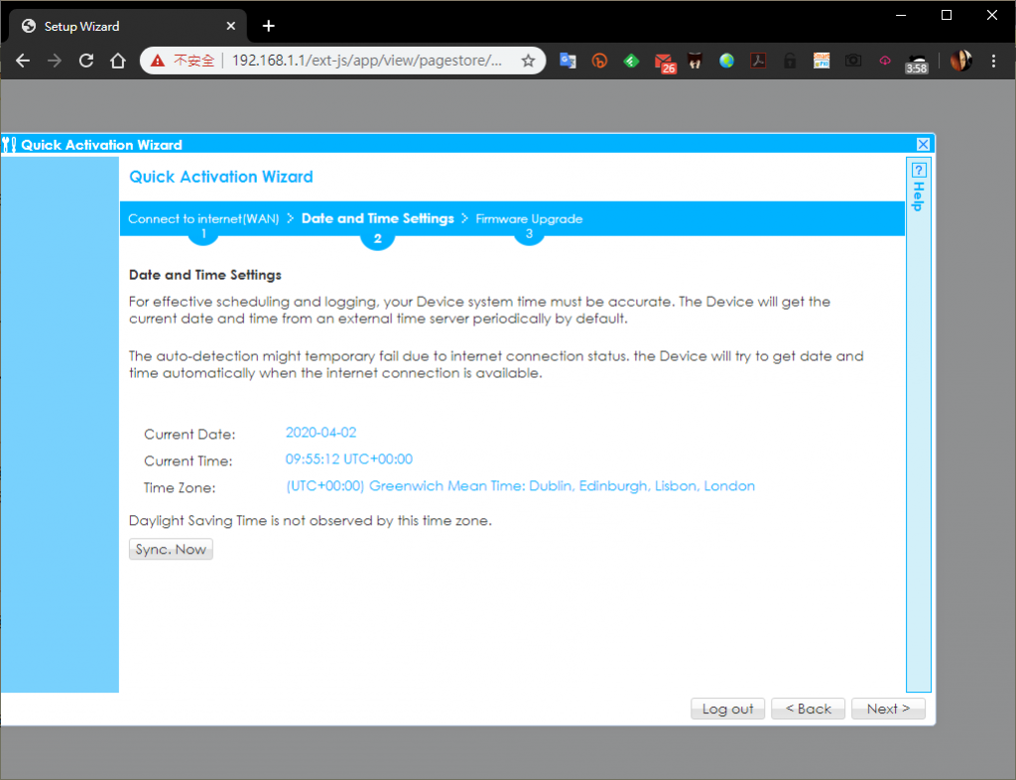Screen dimensions: 1016x780
Task: Open the camera screenshot extension
Action: [x=852, y=61]
